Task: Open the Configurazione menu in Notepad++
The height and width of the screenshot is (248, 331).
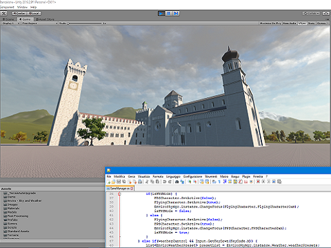Action: (192, 176)
